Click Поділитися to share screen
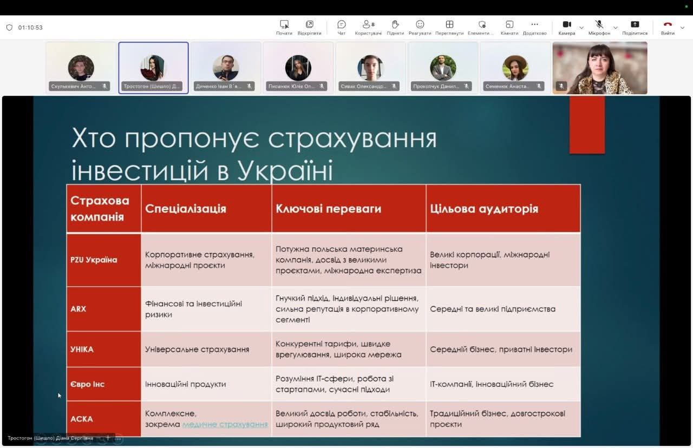Screen dimensions: 693x448 [x=635, y=27]
